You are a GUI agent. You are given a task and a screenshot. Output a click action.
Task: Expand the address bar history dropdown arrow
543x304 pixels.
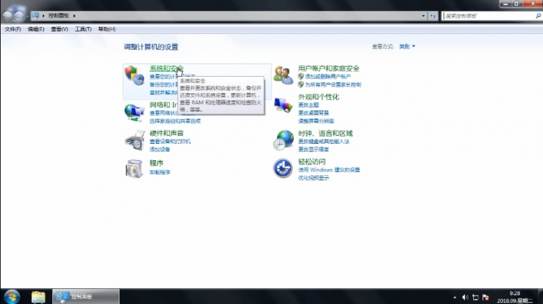tap(423, 16)
